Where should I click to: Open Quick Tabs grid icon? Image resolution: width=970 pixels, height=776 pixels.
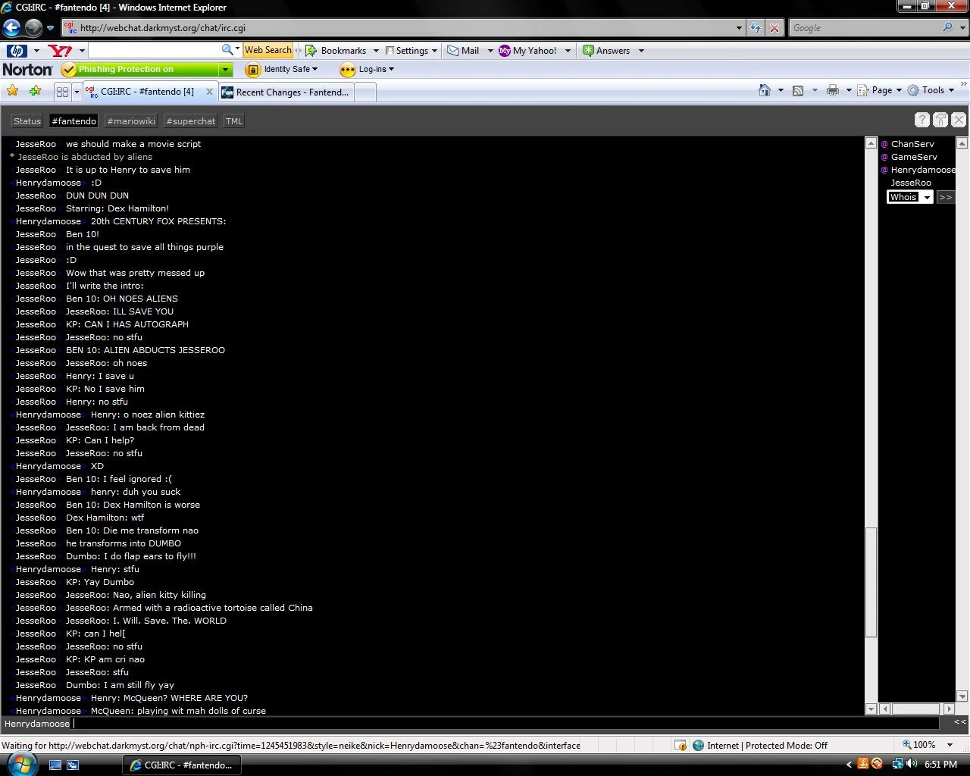click(x=62, y=92)
